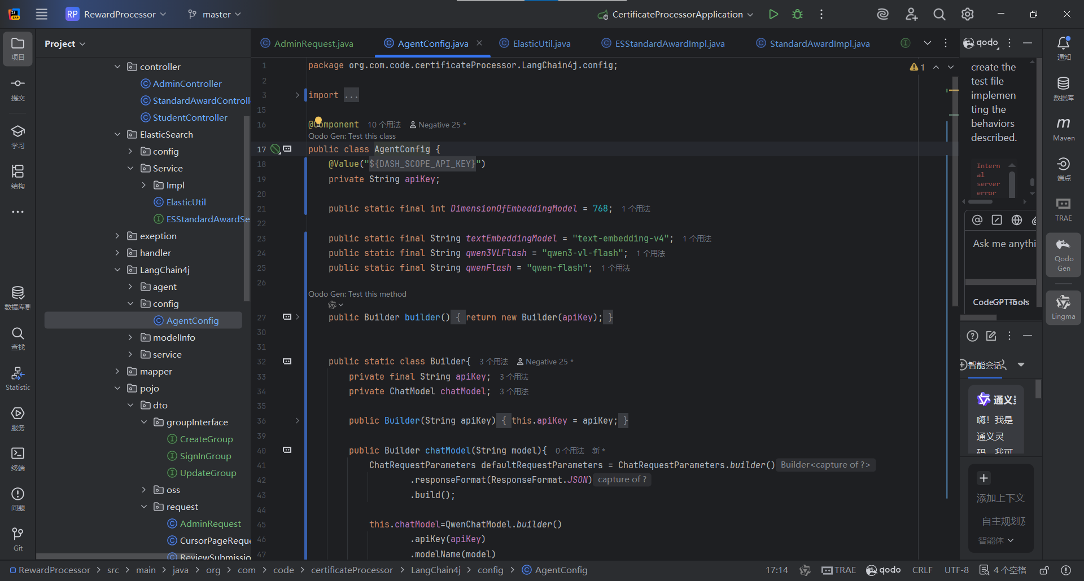
Task: Switch to AdminRequest.java tab
Action: (x=308, y=43)
